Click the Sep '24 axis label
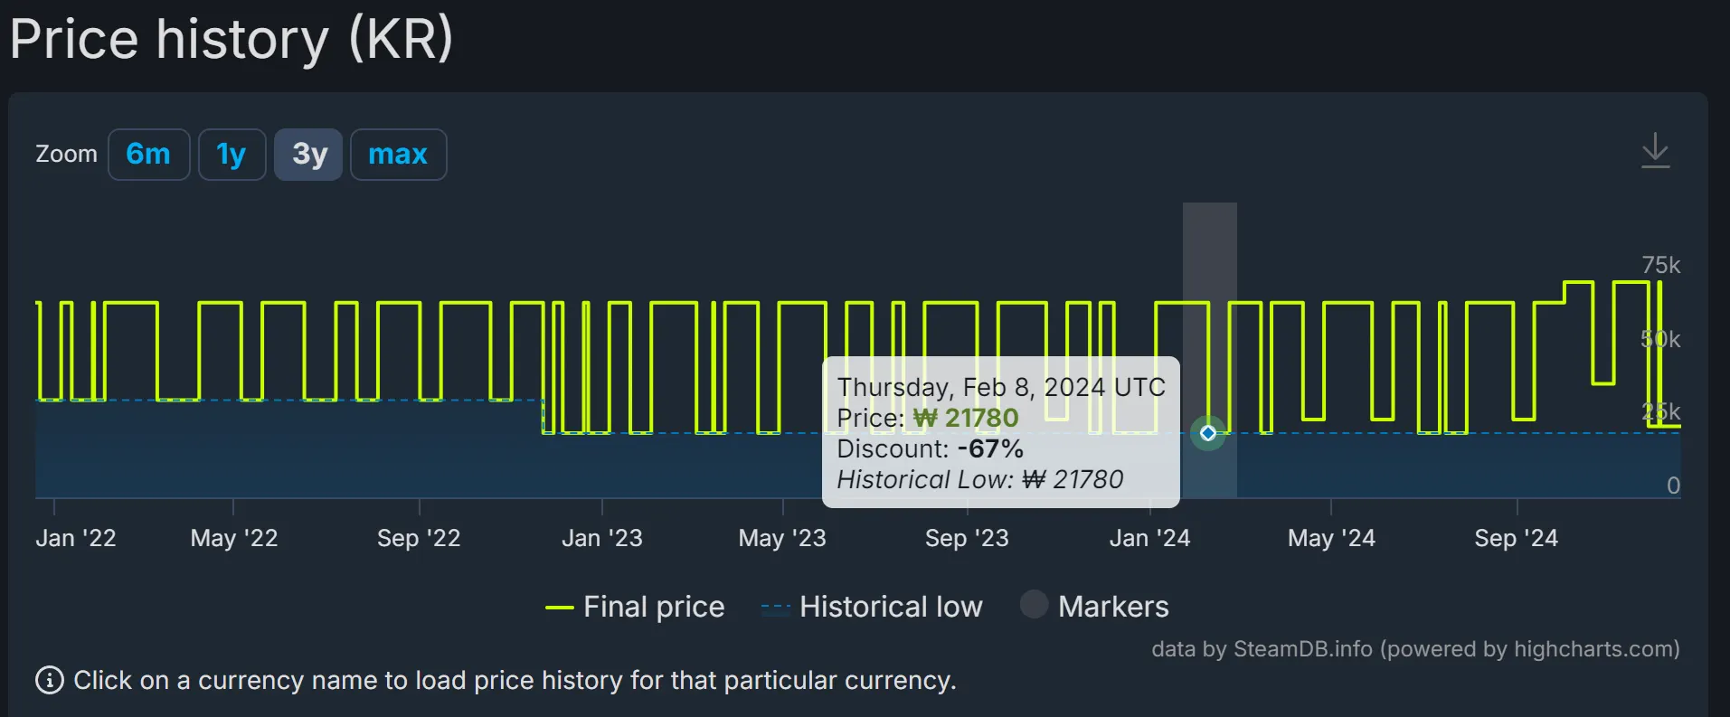 (x=1516, y=539)
